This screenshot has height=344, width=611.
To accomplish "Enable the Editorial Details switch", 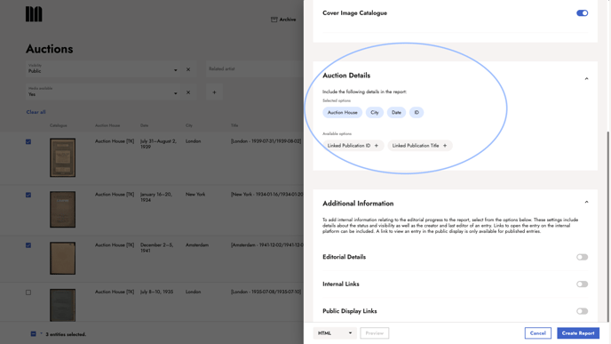I will 583,257.
